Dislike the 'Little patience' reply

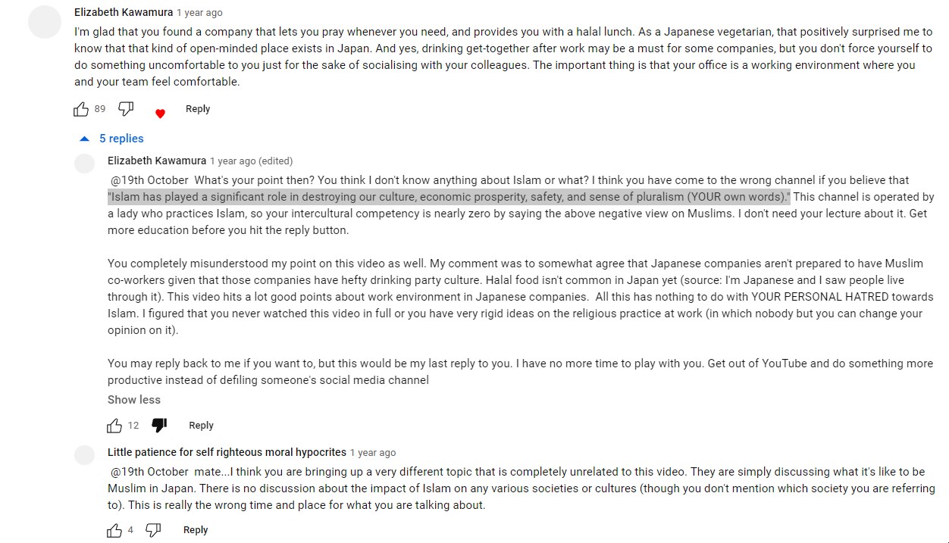(153, 530)
